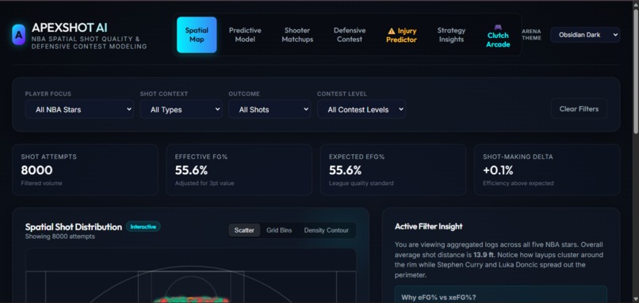
Task: Expand the Contest Level dropdown
Action: [x=361, y=109]
